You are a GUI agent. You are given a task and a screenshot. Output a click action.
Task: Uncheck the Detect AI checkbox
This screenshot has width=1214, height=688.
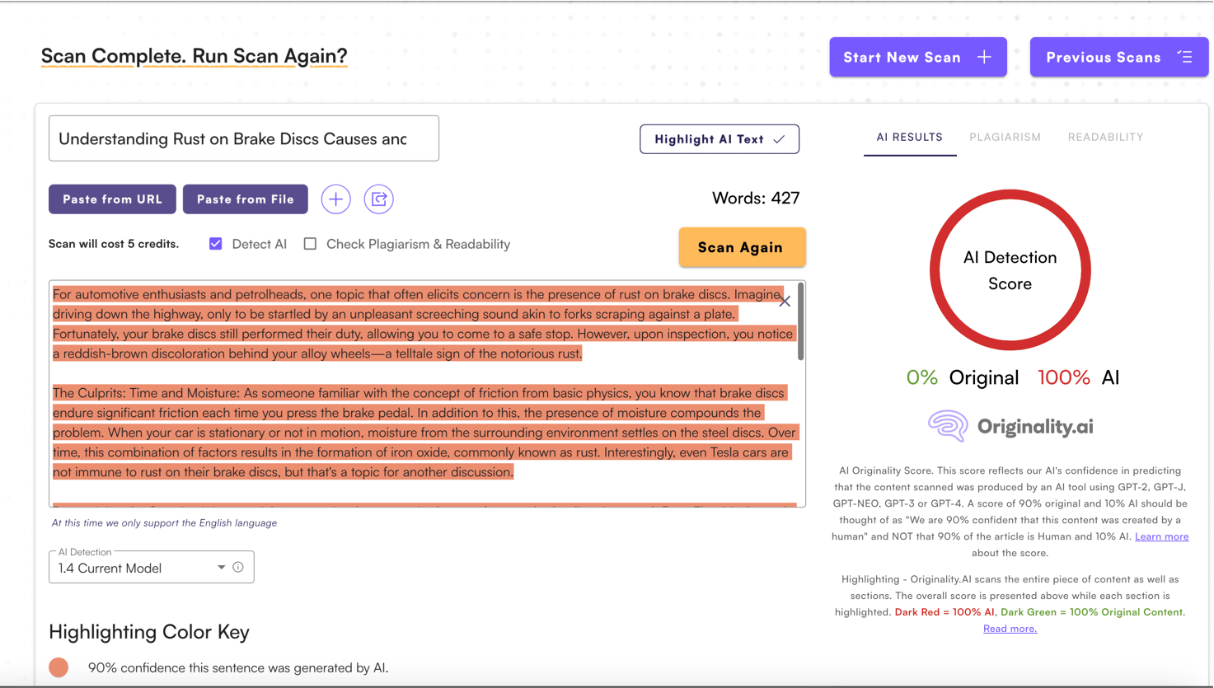[216, 244]
